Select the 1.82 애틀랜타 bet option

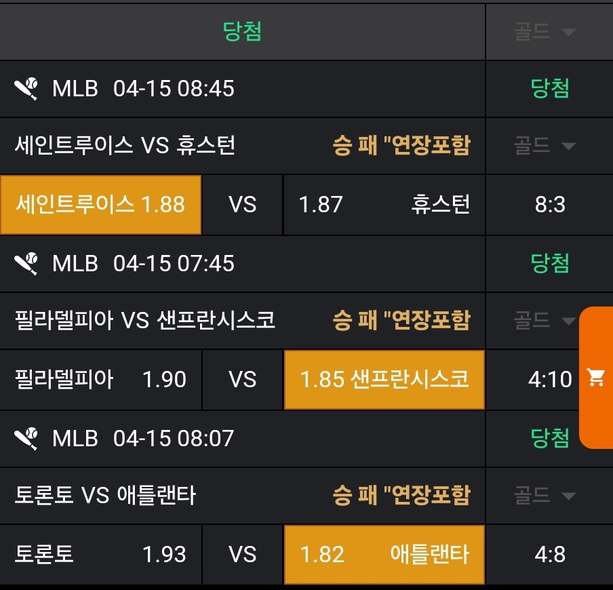click(x=384, y=554)
